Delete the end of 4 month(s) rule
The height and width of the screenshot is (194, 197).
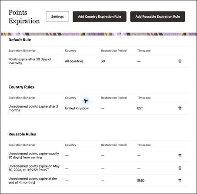pos(180,181)
